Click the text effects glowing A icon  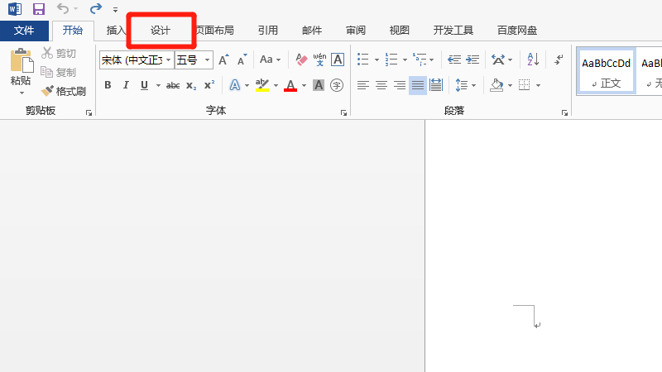pyautogui.click(x=235, y=85)
